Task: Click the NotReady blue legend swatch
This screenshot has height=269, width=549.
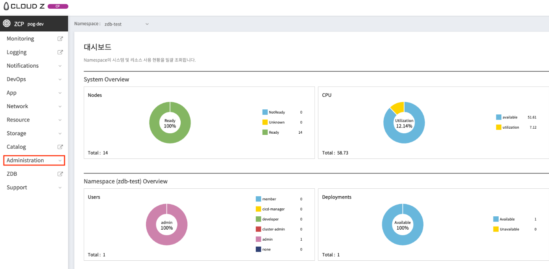Action: click(x=265, y=112)
